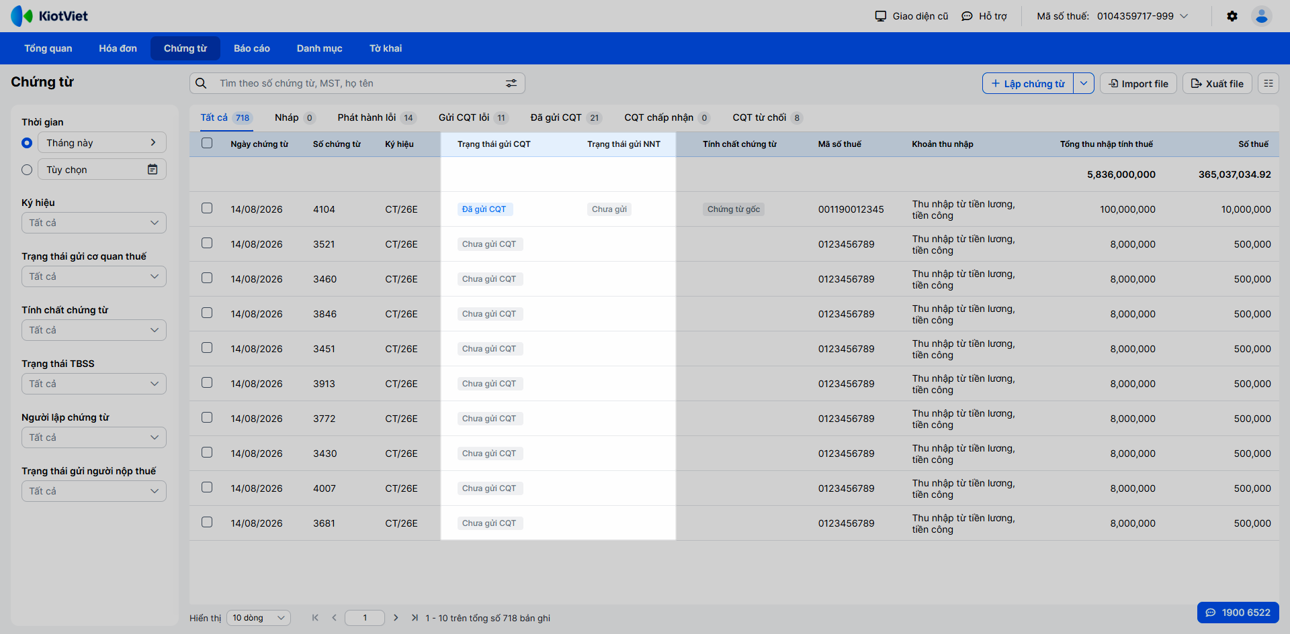Go to the previous page

(x=334, y=618)
